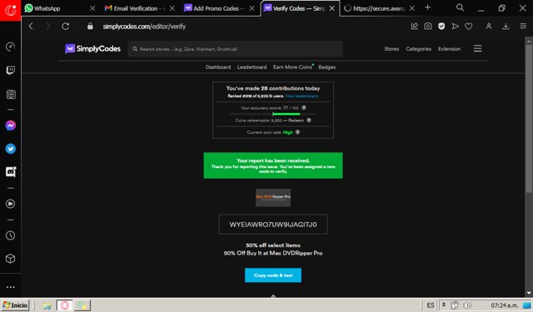Click the site security lock icon
The image size is (533, 312).
pos(90,26)
